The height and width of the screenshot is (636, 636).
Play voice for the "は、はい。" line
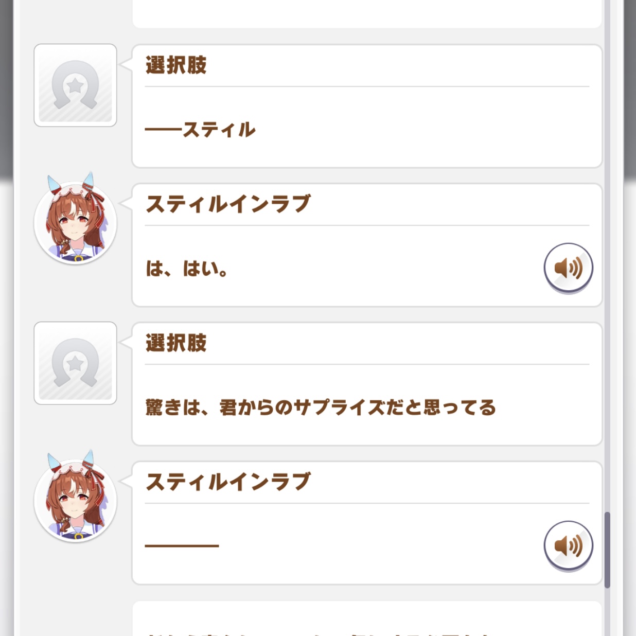pos(568,268)
